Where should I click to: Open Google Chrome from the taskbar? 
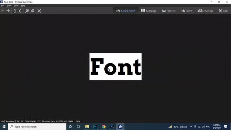pos(104,127)
